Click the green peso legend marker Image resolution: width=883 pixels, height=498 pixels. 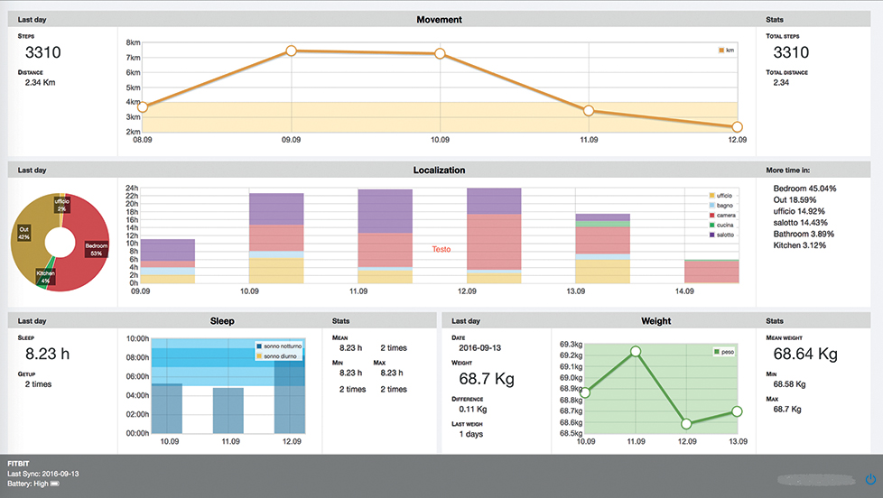(717, 351)
